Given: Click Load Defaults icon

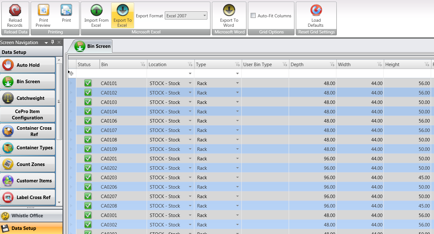Looking at the screenshot, I should pyautogui.click(x=316, y=10).
